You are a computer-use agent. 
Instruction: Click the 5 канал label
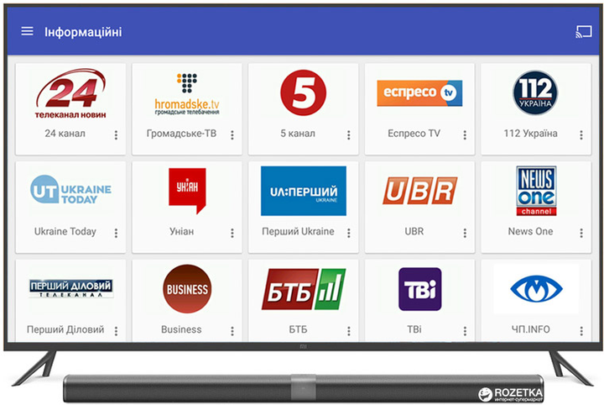(x=298, y=134)
